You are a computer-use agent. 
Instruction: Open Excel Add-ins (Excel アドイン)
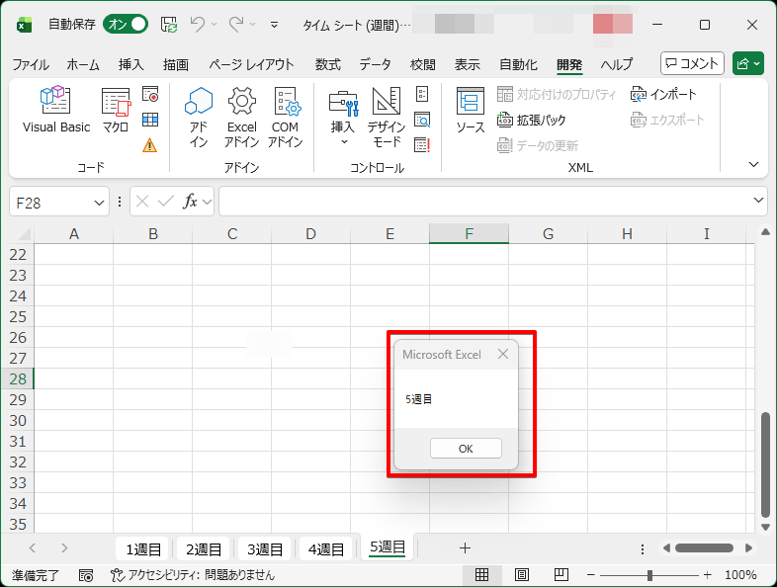point(242,117)
